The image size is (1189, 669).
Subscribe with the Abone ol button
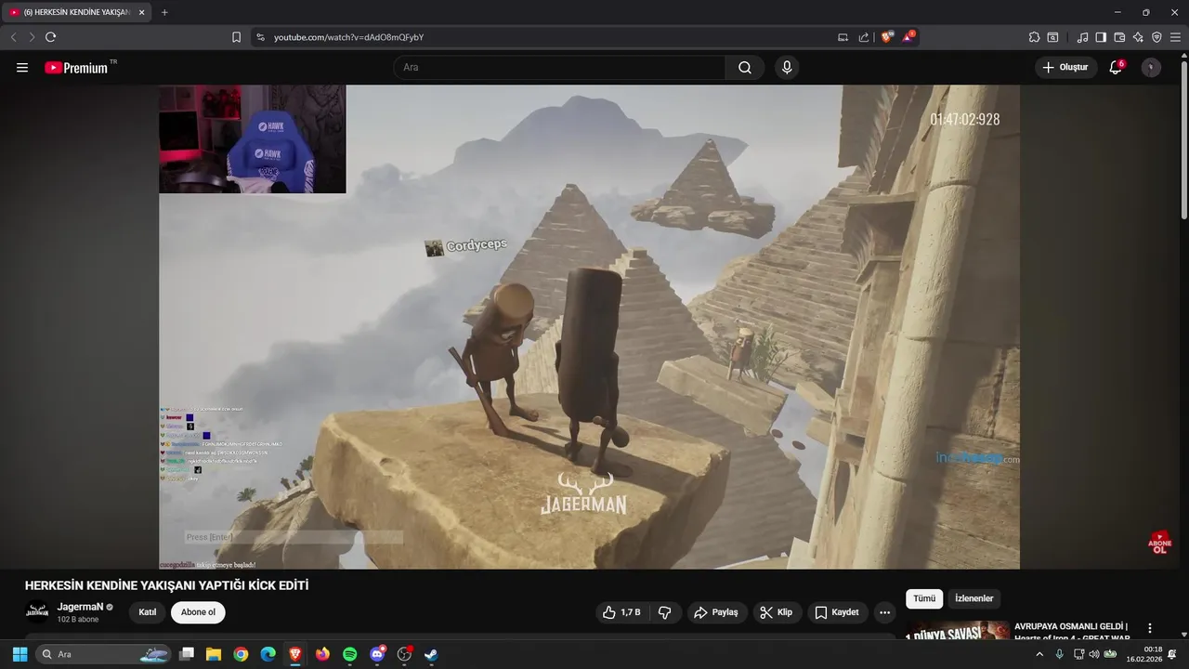(198, 612)
